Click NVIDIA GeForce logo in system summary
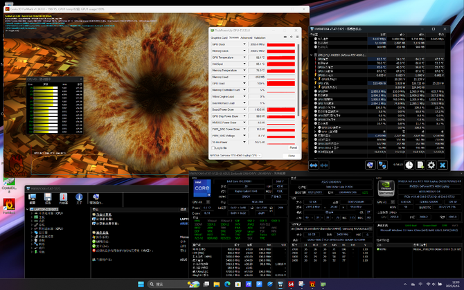 [386, 188]
